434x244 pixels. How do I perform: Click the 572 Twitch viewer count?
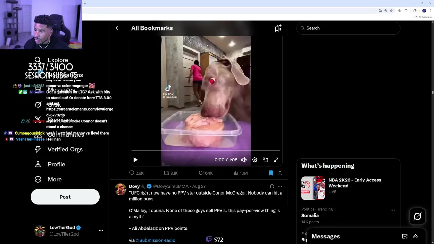(215, 240)
